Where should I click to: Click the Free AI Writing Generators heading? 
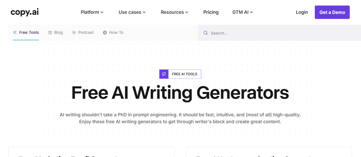coord(180,93)
